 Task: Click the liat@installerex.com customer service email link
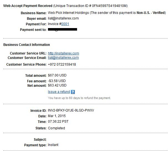63,58
